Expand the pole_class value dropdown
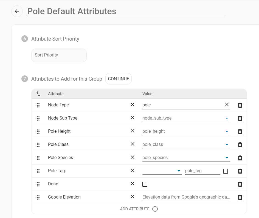Viewport: 259px width, 218px height. pos(227,145)
